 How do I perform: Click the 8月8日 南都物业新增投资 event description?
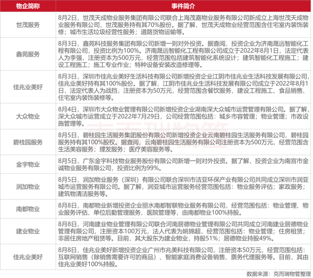point(183,209)
